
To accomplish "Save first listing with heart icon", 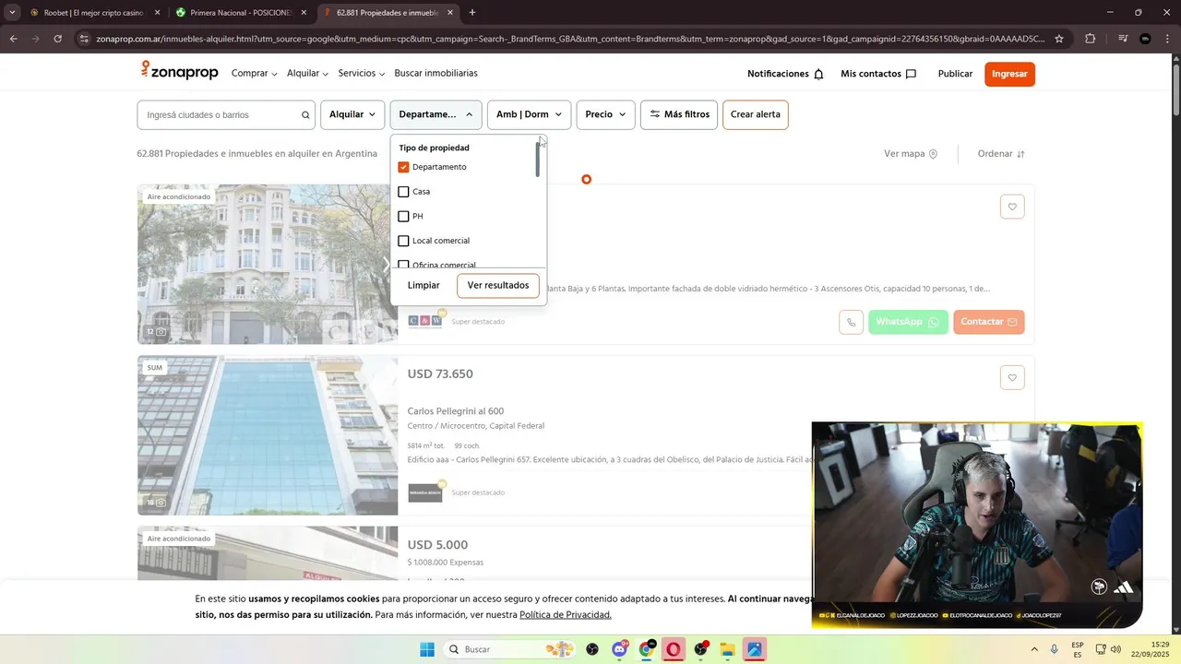I will (x=1012, y=207).
